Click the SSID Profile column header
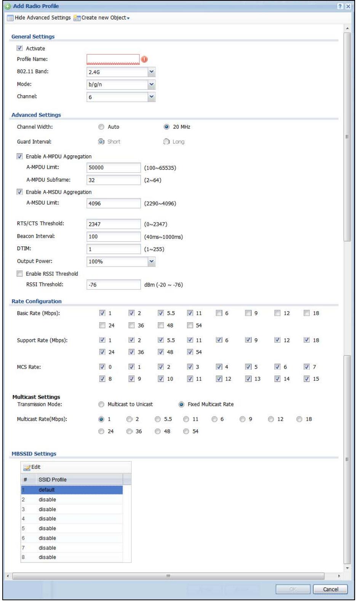 [79, 480]
